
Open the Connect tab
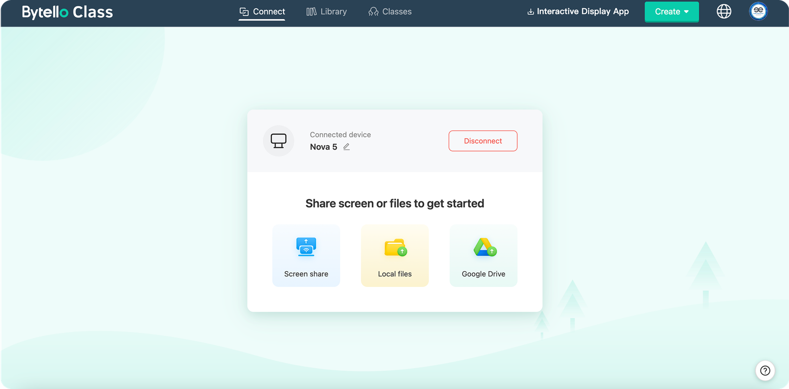262,11
